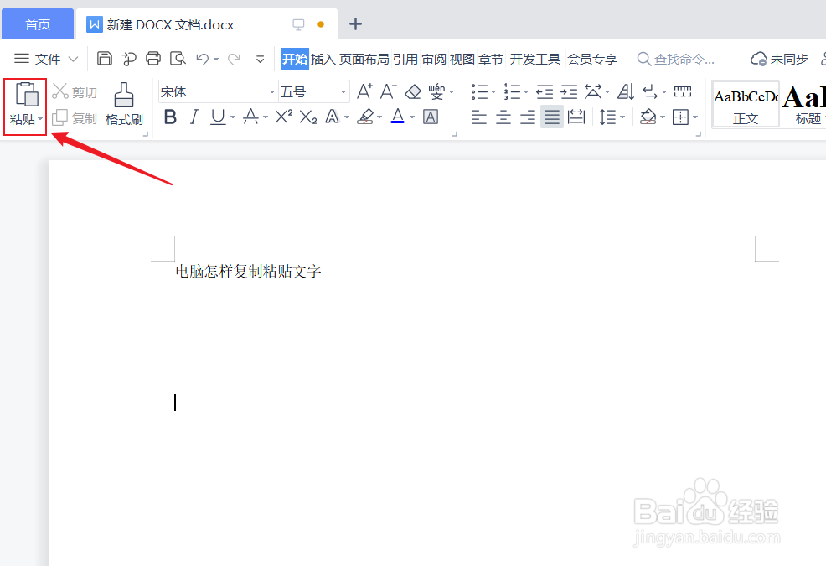Choose font color with blue A

(x=398, y=116)
